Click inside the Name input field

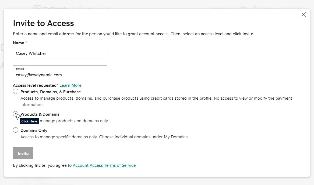tap(60, 53)
